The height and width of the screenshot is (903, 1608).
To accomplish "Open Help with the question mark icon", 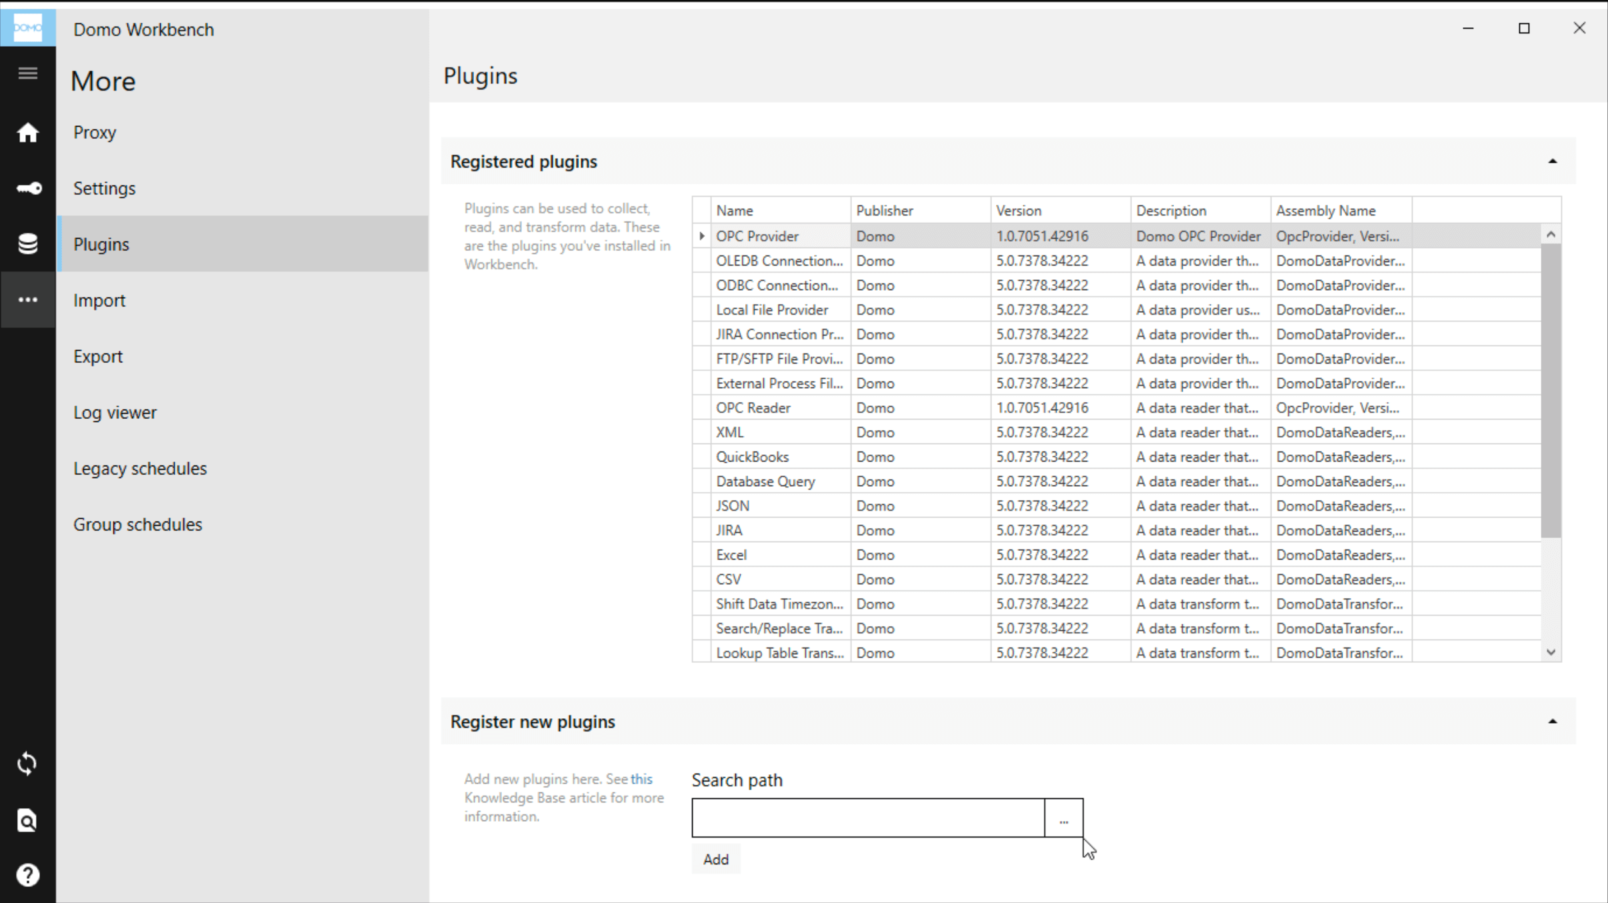I will (x=27, y=875).
